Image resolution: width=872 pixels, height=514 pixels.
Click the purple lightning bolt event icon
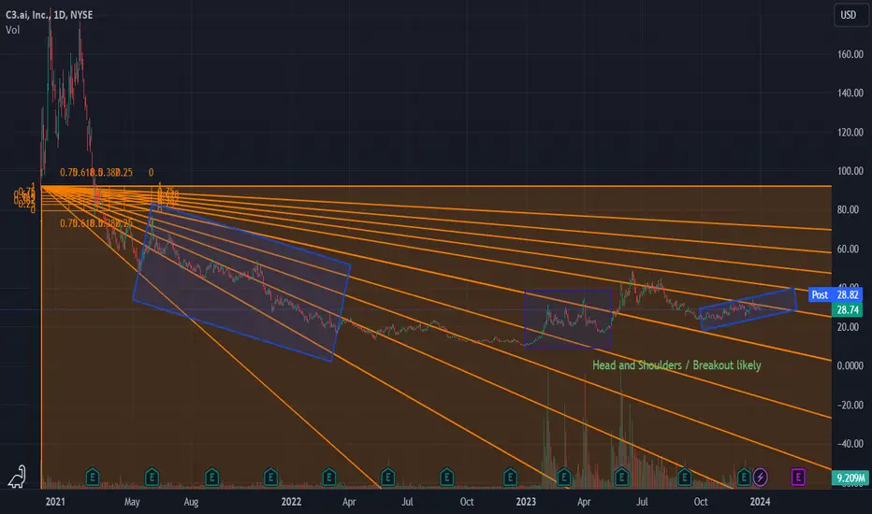pyautogui.click(x=761, y=477)
